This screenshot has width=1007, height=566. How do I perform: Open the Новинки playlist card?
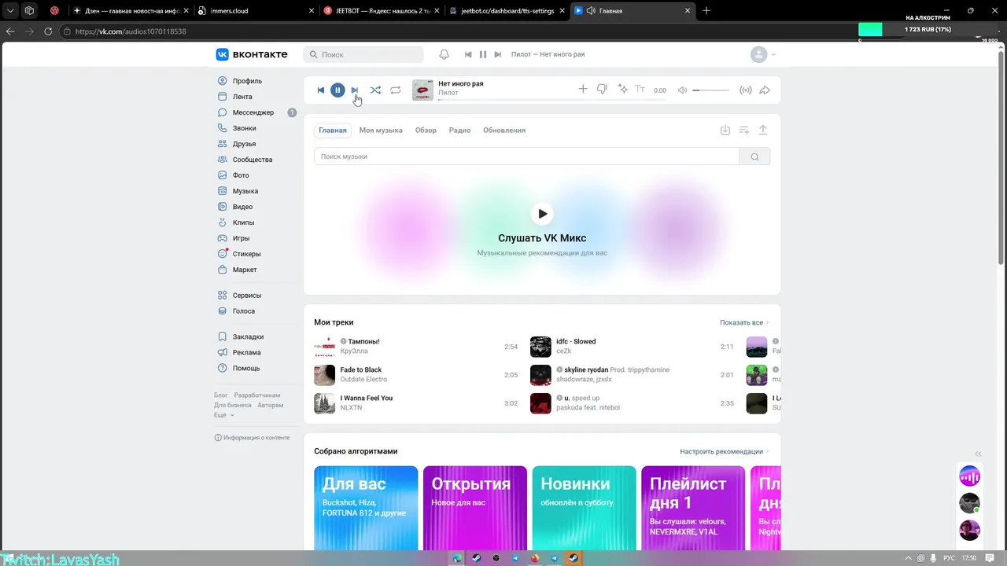tap(584, 508)
